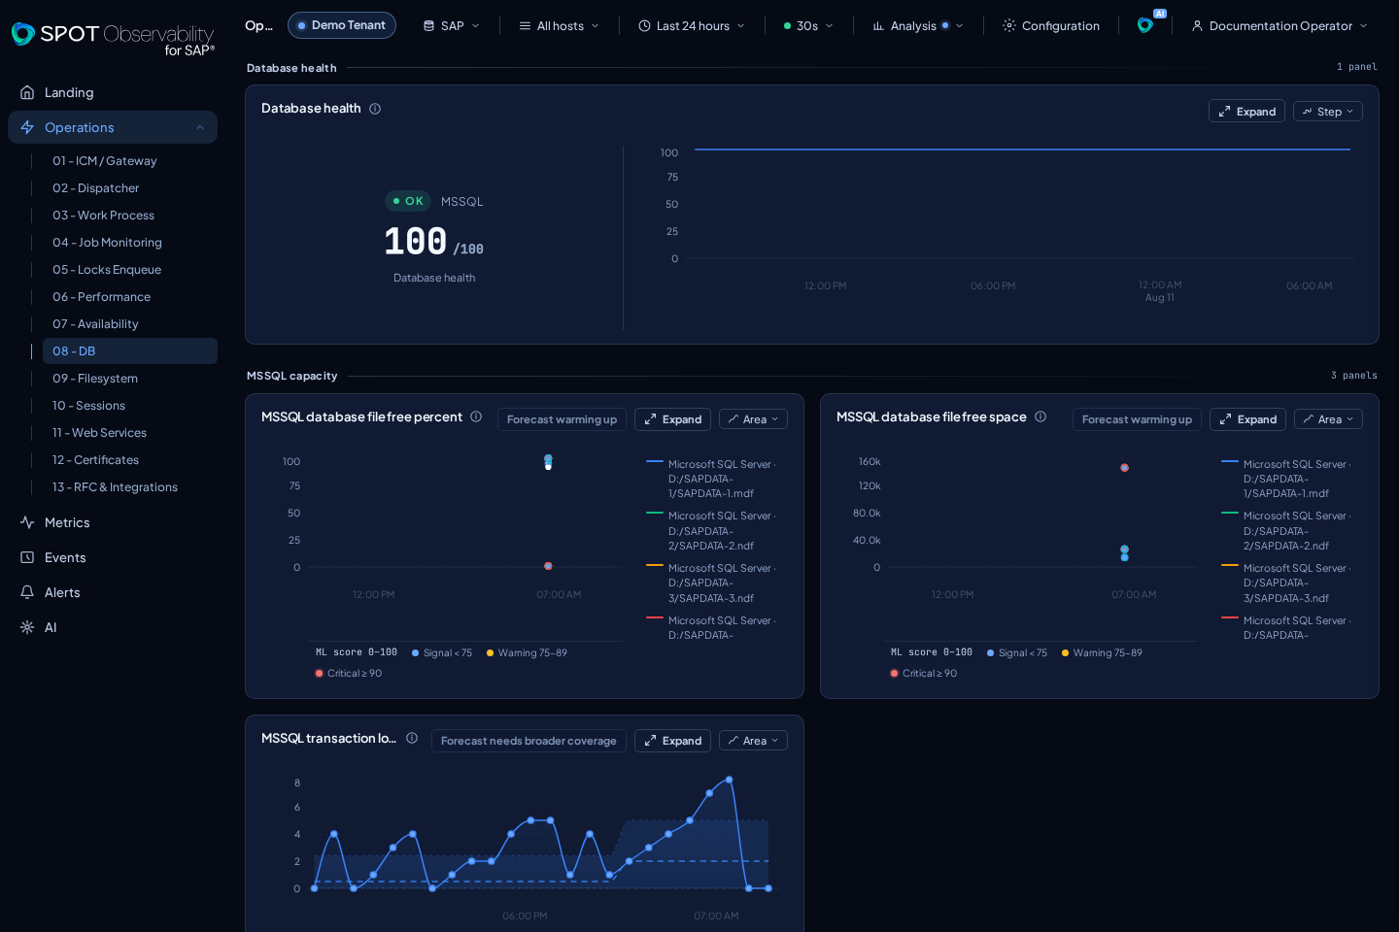Open the Analysis dropdown
The image size is (1399, 932).
[918, 25]
